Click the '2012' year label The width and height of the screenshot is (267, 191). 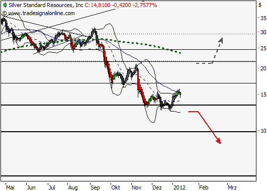coord(180,187)
